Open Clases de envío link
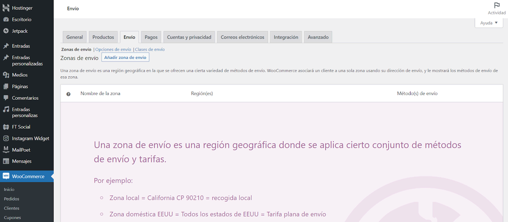The width and height of the screenshot is (508, 222). point(150,49)
